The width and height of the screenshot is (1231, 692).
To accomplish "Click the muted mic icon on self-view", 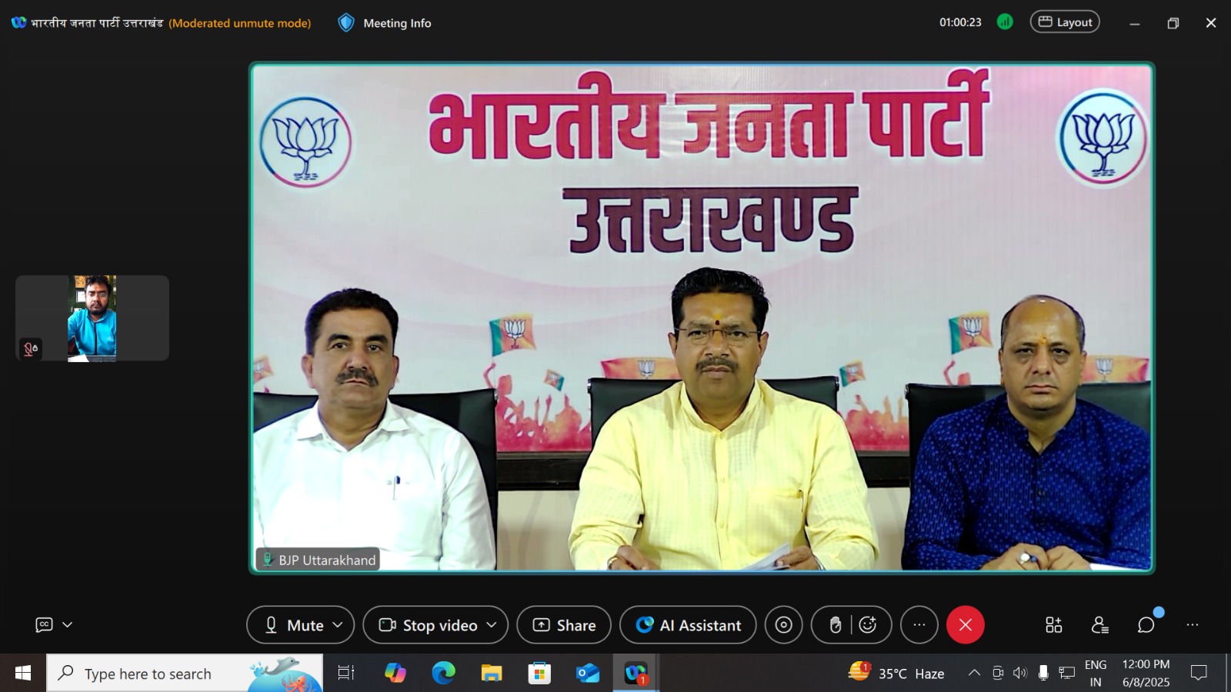I will (x=31, y=349).
